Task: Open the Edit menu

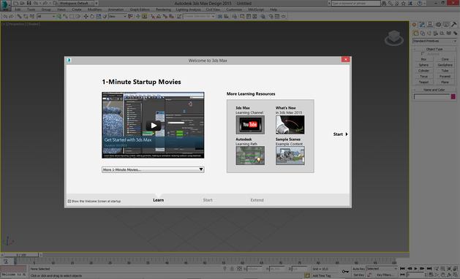Action: (x=18, y=9)
